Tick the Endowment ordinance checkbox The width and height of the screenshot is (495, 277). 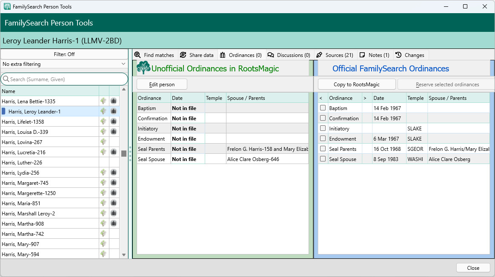pos(323,138)
